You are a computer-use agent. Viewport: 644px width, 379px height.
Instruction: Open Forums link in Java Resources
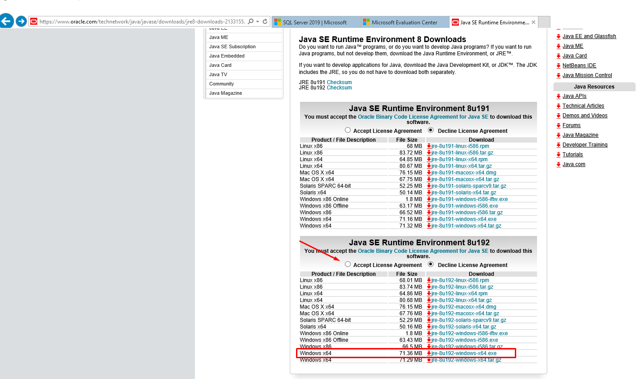571,125
